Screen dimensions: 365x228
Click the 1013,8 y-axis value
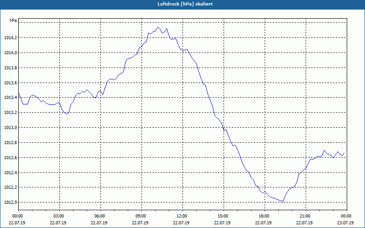(x=10, y=67)
